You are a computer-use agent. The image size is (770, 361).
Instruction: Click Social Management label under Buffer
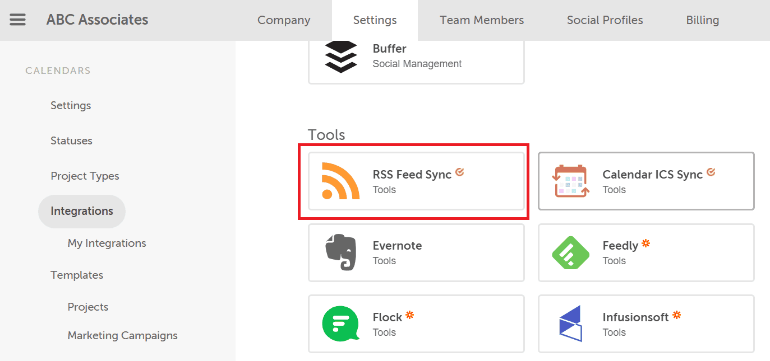(x=417, y=64)
